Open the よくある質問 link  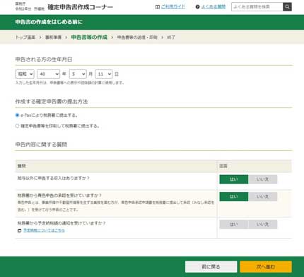click(214, 6)
